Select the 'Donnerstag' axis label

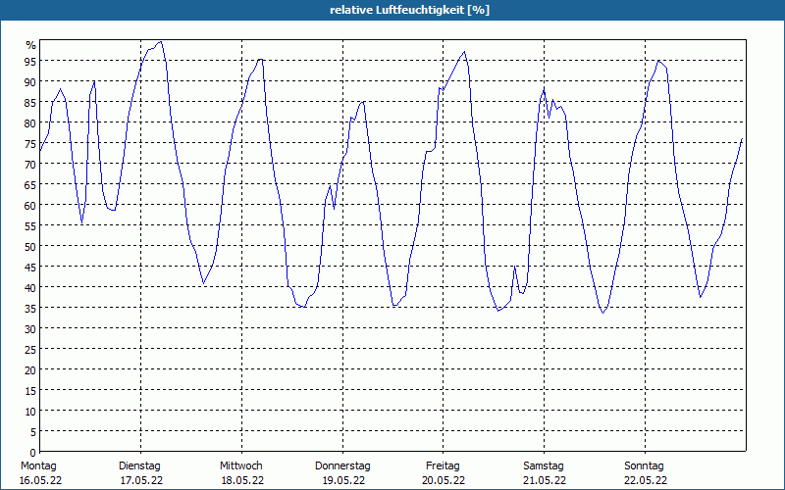(342, 465)
